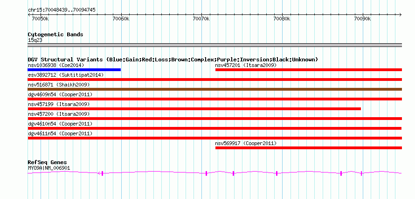Click the chr15:70048439..70094745 coordinate label
Viewport: 415px width, 199px height.
[62, 10]
